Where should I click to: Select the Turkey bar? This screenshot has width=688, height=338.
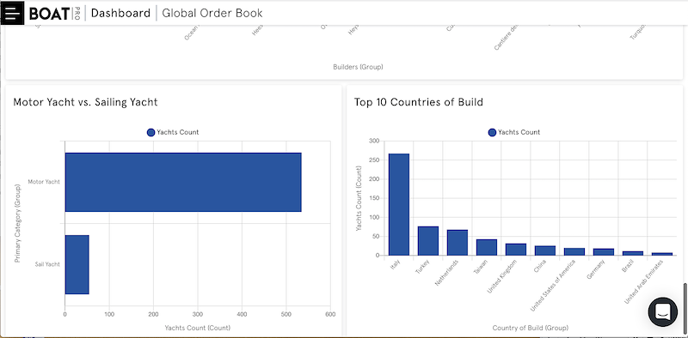click(428, 241)
